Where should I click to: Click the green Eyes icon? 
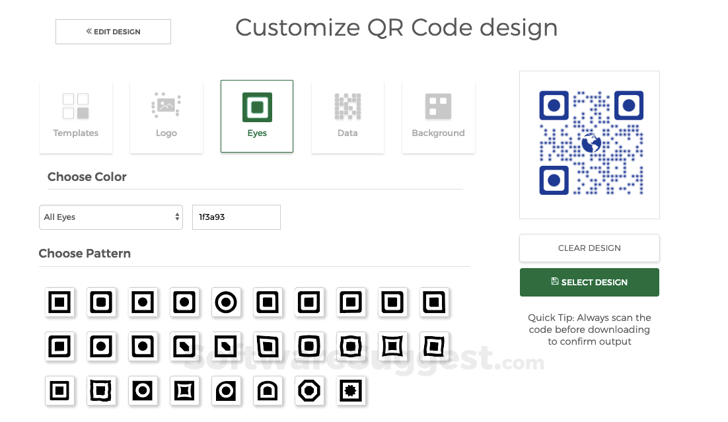pyautogui.click(x=257, y=116)
